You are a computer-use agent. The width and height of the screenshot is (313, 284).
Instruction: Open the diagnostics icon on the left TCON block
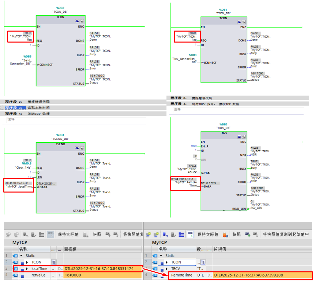82,21
